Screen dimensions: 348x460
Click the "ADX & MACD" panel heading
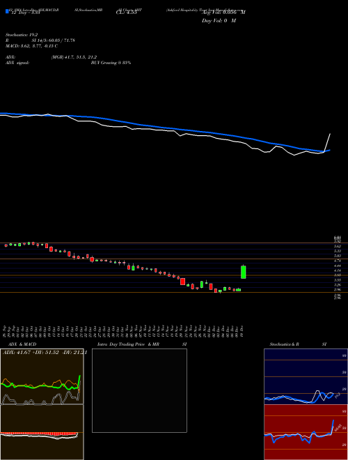click(22, 344)
